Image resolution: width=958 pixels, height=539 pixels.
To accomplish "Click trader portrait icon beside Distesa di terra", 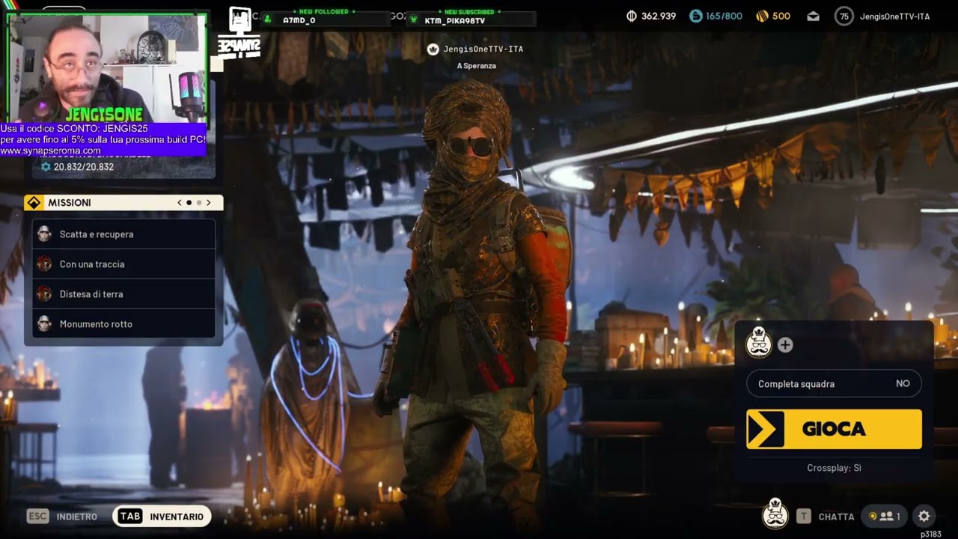I will pyautogui.click(x=44, y=293).
